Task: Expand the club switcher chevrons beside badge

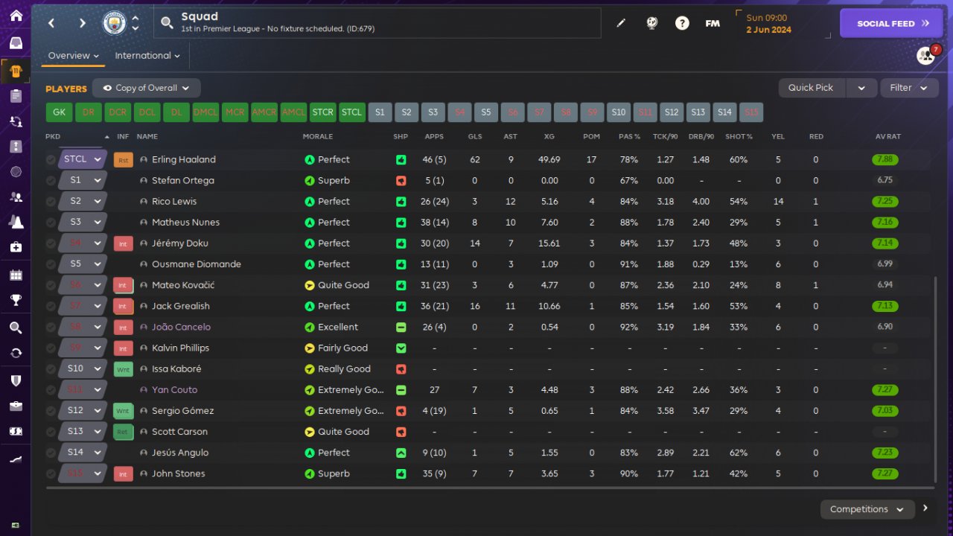Action: pos(136,23)
